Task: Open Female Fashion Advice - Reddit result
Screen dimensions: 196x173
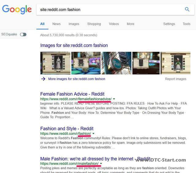Action: click(x=72, y=94)
